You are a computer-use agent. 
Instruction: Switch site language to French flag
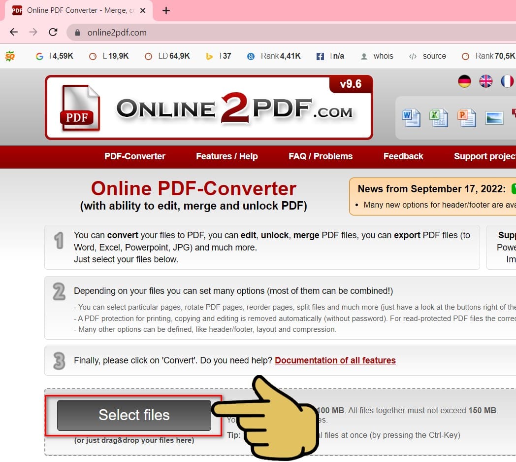[507, 81]
